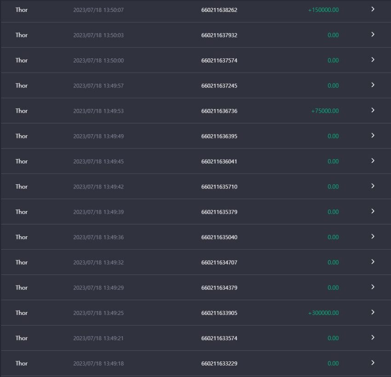Click chevron for record 660211637245
The image size is (391, 377).
pos(373,85)
